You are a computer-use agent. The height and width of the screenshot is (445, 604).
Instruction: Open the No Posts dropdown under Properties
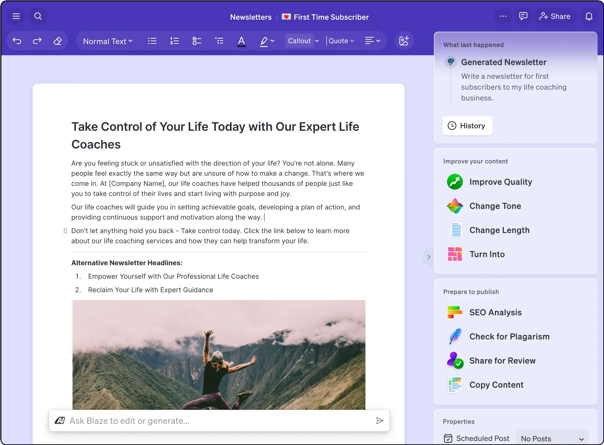pos(552,439)
